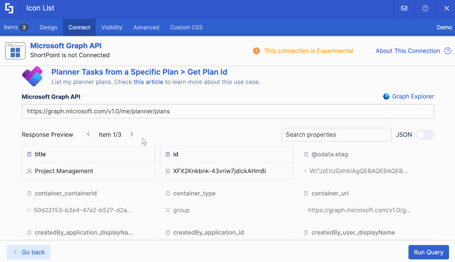Image resolution: width=455 pixels, height=262 pixels.
Task: Click clipboard icon beside createdBy_application_displayNa...
Action: coord(29,232)
